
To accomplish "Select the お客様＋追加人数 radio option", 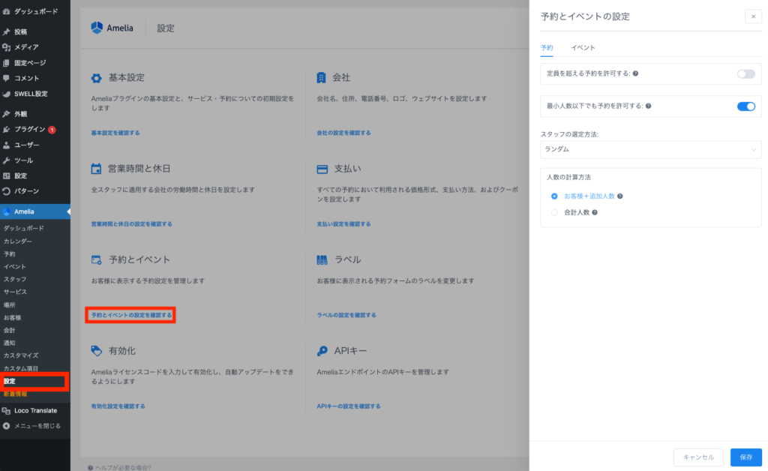I will [x=554, y=196].
